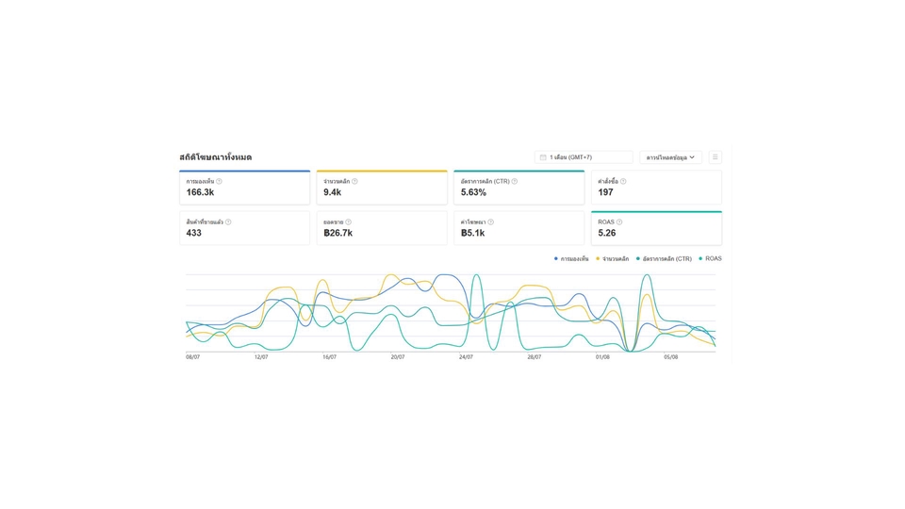The image size is (905, 509).
Task: Click the help icon next to ค่าโฆษณา
Action: point(491,222)
